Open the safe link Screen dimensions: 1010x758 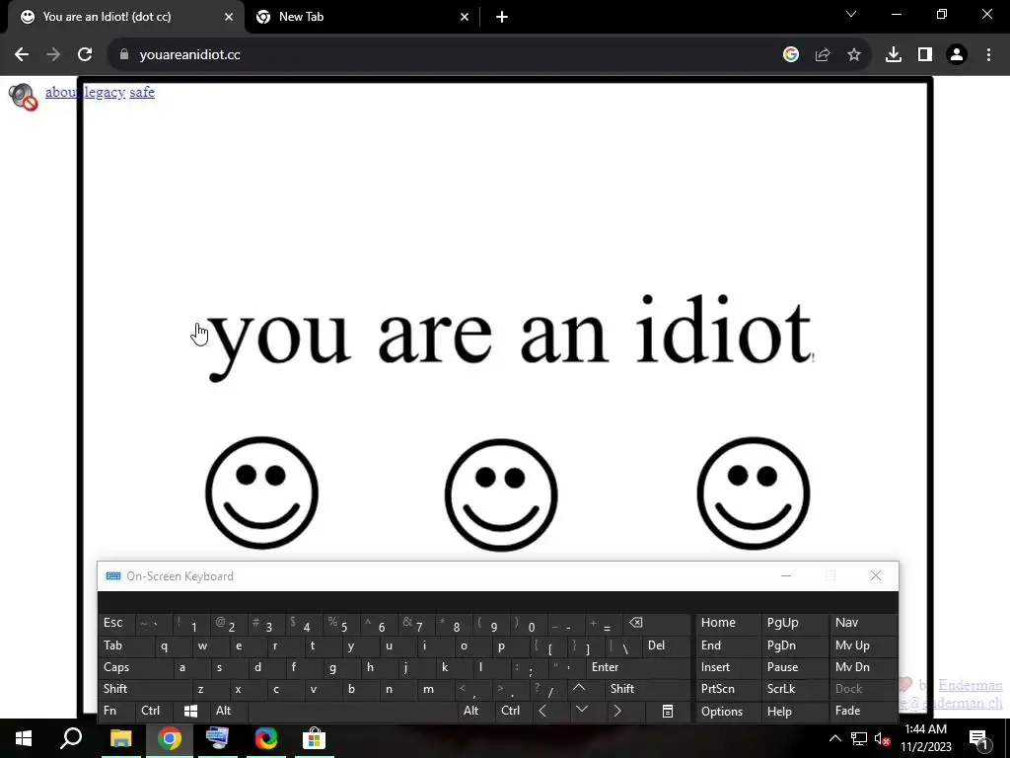point(142,92)
